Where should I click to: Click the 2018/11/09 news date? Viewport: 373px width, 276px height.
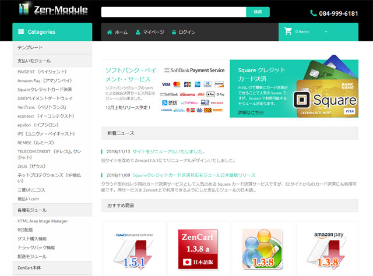click(x=118, y=175)
